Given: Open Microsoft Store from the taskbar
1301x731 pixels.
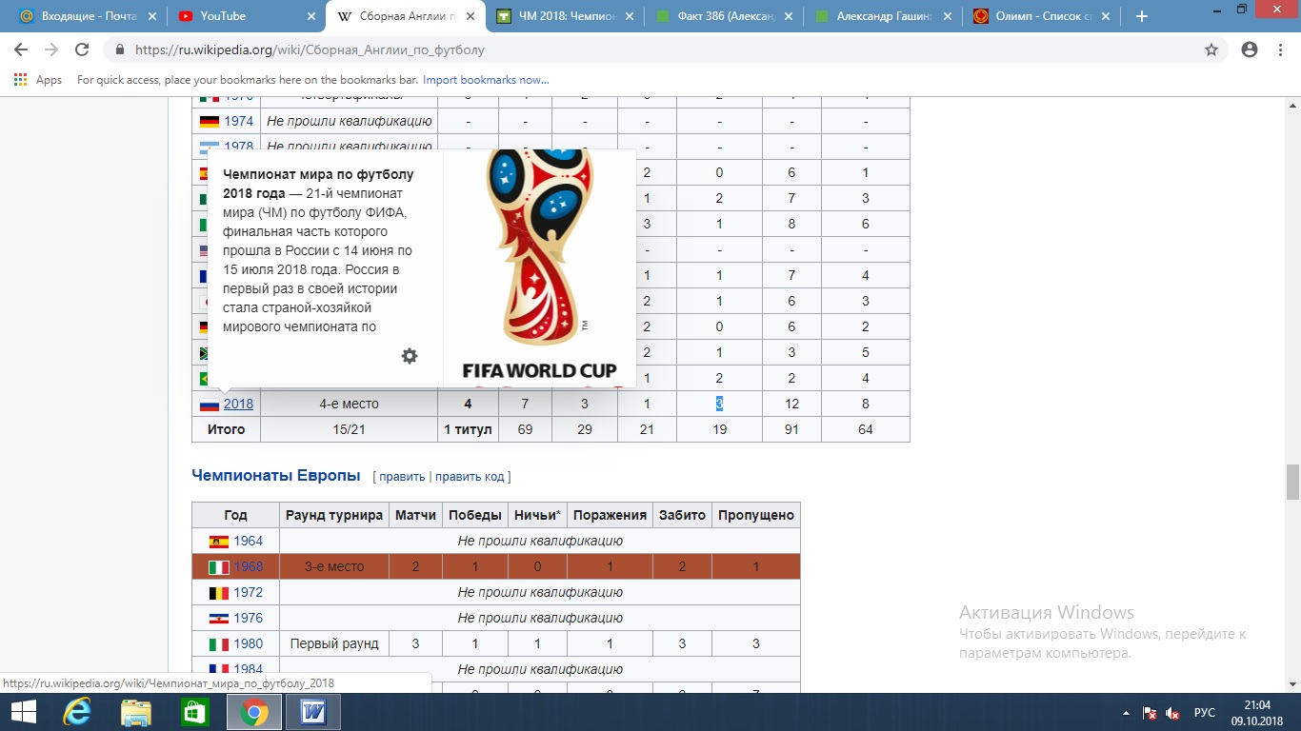Looking at the screenshot, I should click(x=194, y=712).
